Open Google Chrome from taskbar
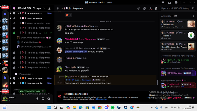Screen dimensions: 197x111 coord(100,108)
